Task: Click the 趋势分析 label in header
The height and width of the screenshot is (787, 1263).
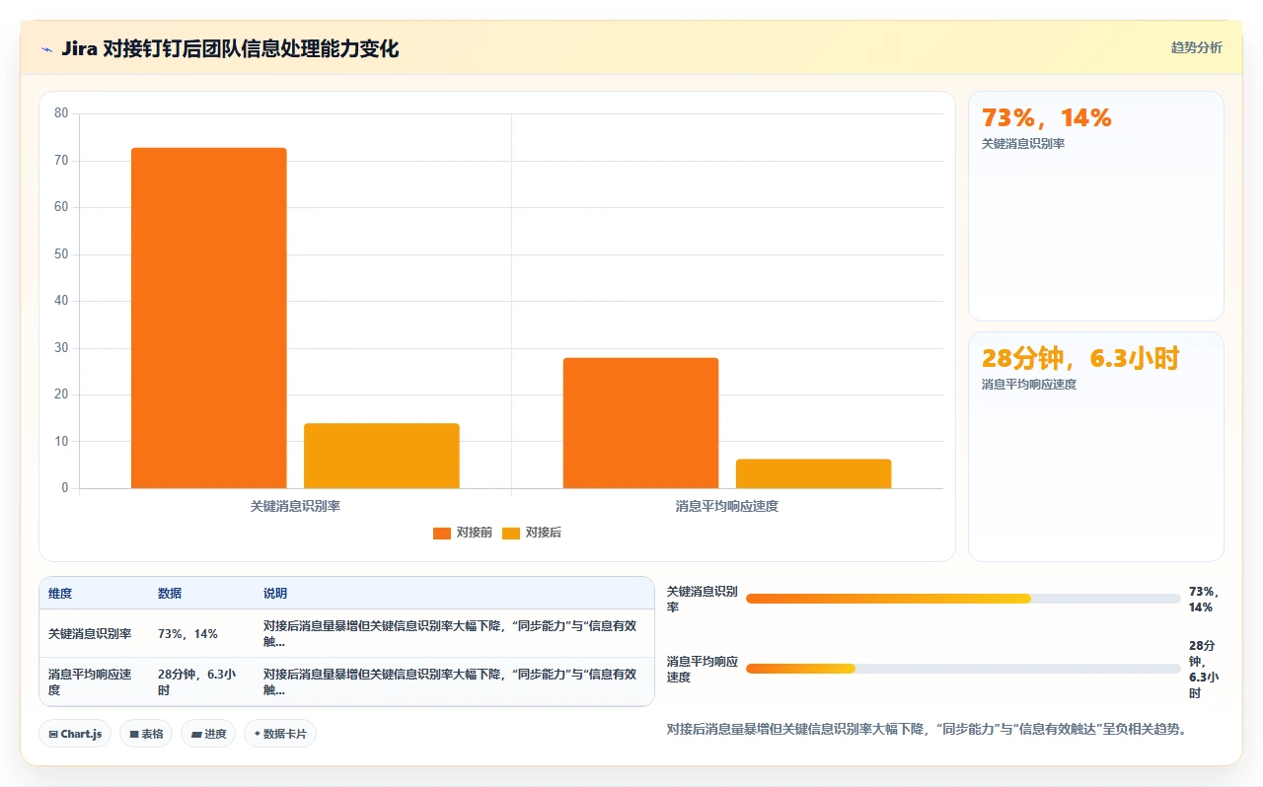Action: coord(1196,47)
